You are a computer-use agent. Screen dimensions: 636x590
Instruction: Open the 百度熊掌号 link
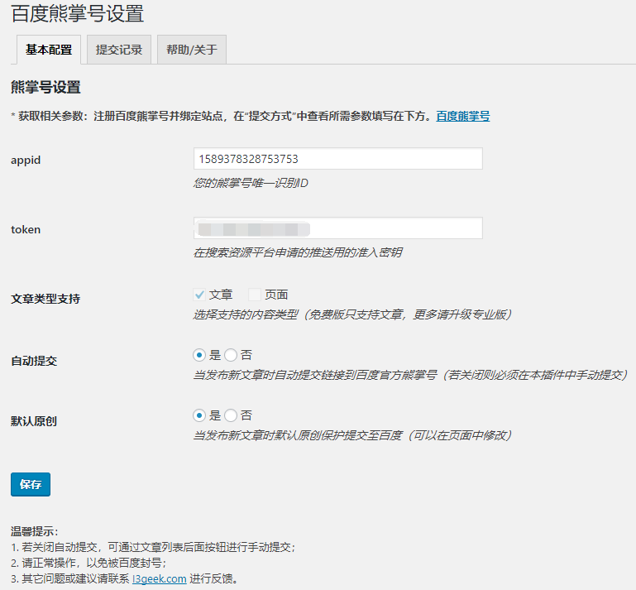tap(463, 116)
